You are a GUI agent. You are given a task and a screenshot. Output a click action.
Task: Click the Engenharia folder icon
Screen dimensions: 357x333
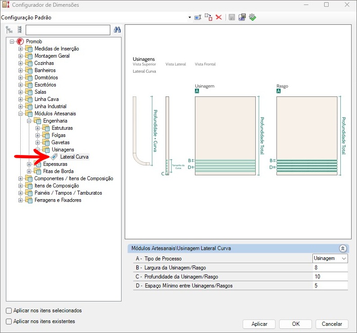(x=37, y=121)
